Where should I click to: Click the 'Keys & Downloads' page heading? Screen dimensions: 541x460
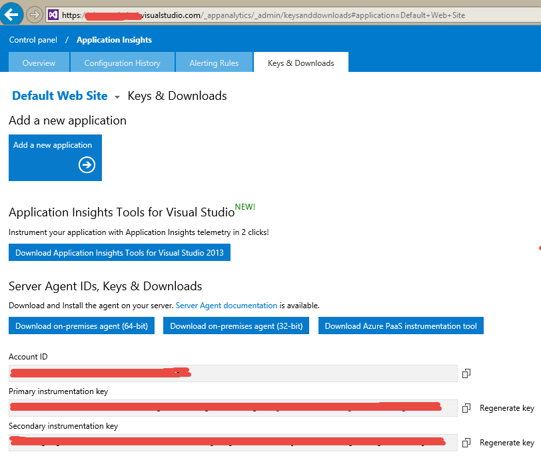(177, 96)
